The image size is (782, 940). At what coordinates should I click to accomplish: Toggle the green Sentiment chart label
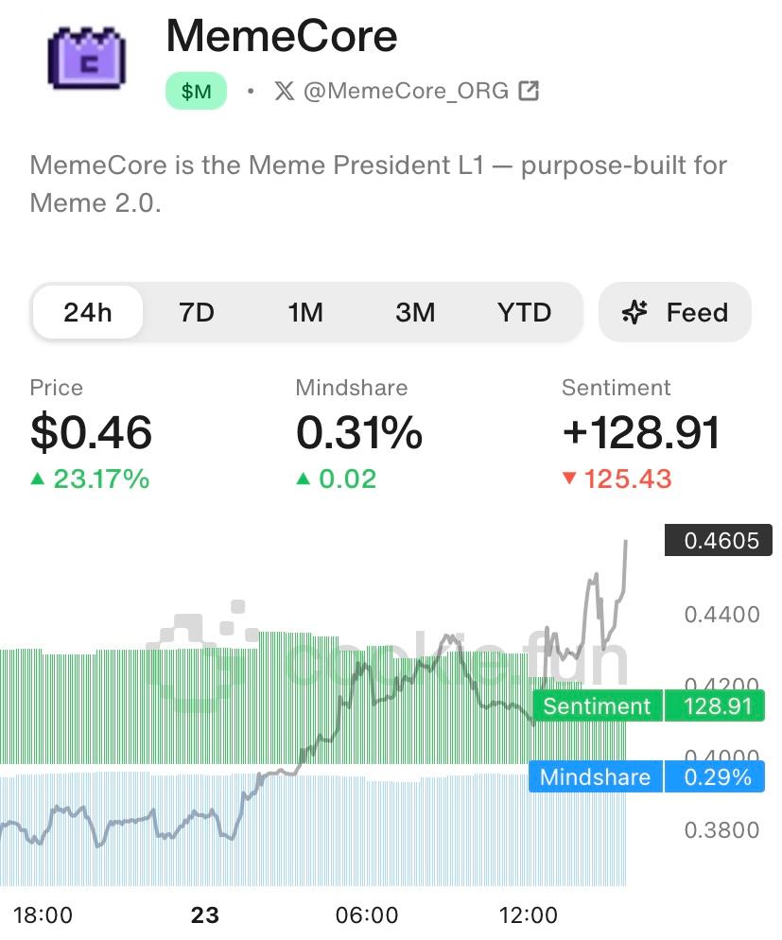pos(597,706)
